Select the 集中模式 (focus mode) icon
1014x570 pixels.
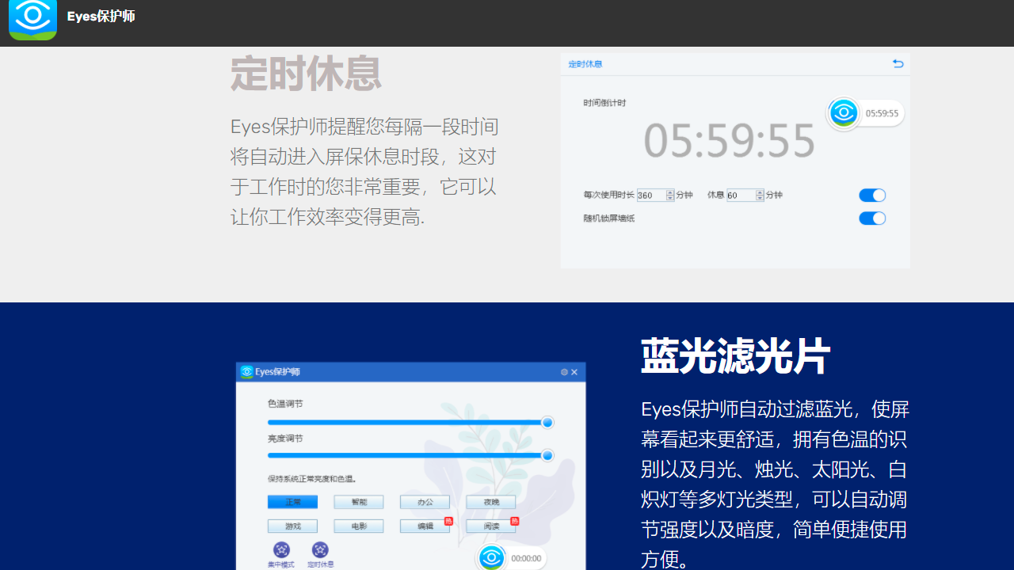(x=282, y=549)
